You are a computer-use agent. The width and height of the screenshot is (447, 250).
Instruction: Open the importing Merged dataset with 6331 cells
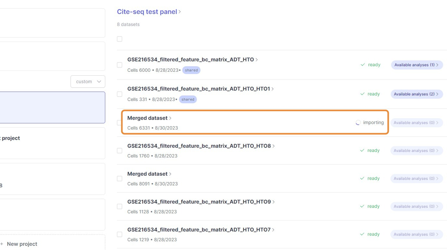point(147,118)
